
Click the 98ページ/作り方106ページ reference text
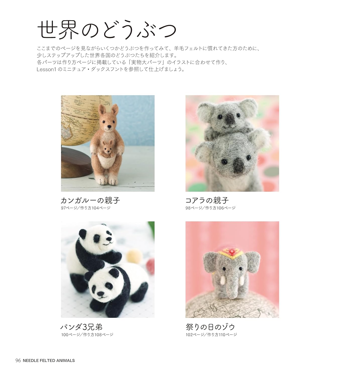[210, 208]
